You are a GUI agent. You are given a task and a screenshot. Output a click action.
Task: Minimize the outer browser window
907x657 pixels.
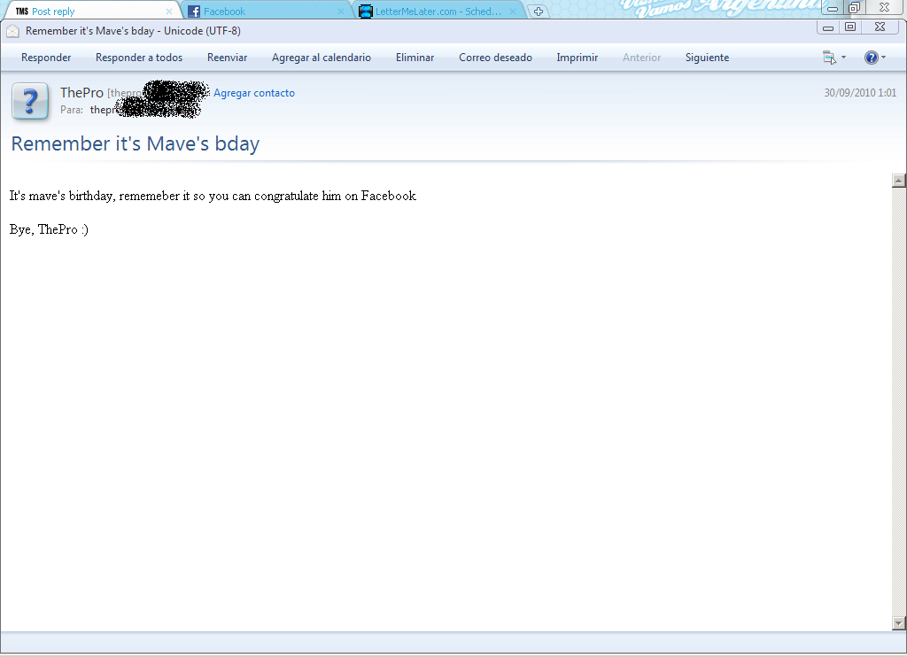pos(833,7)
